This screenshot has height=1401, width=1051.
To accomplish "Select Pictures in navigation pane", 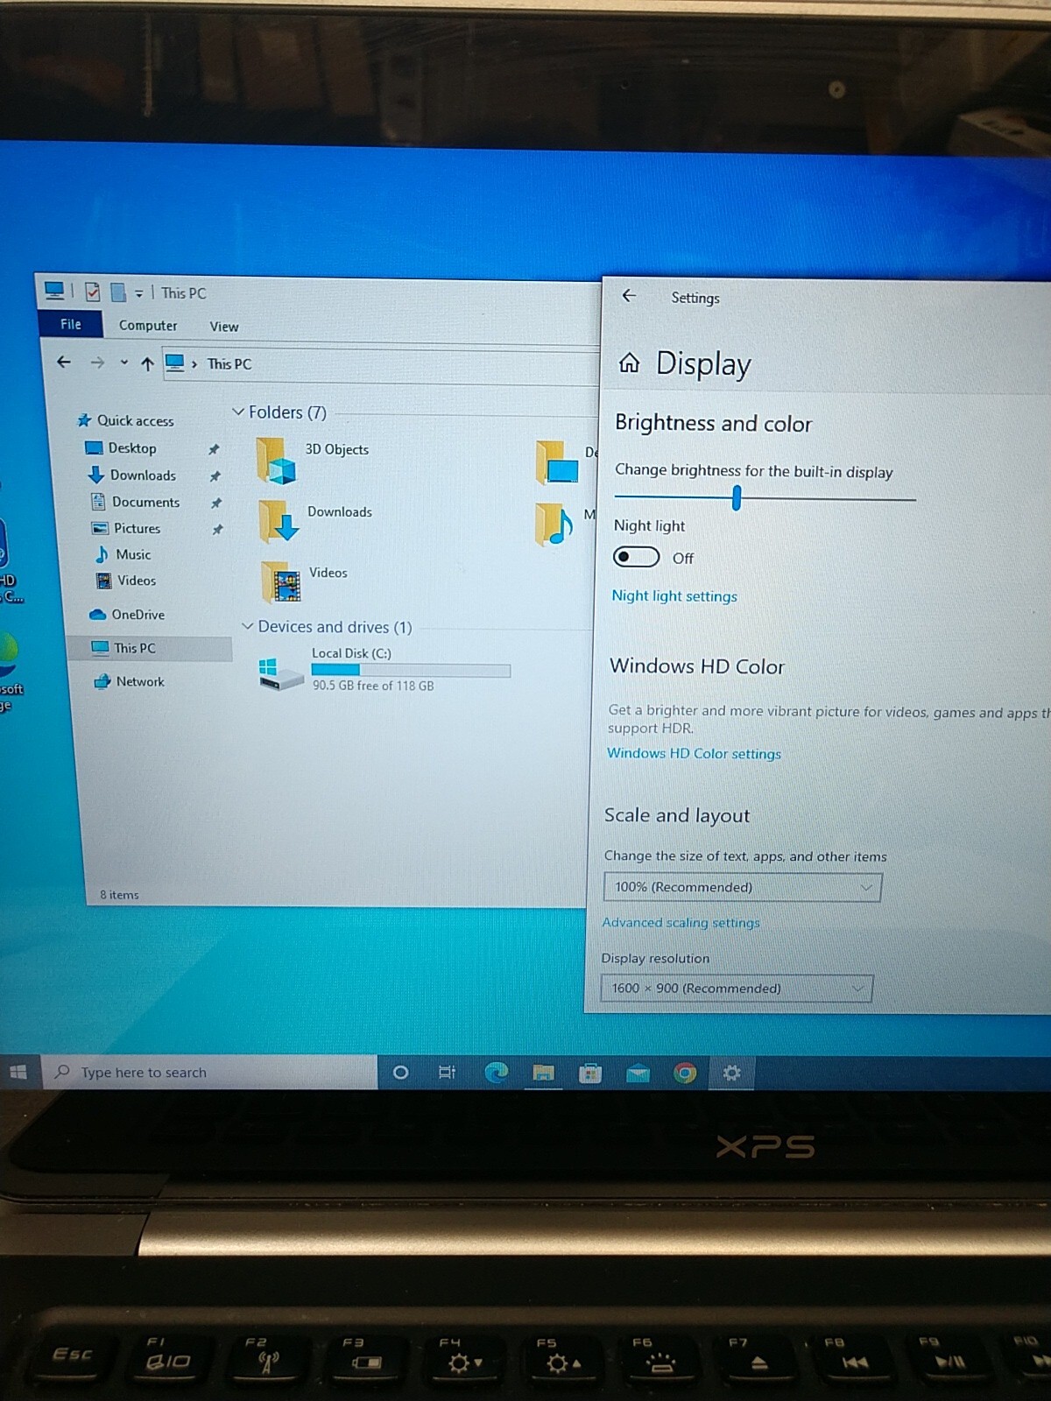I will (x=127, y=528).
